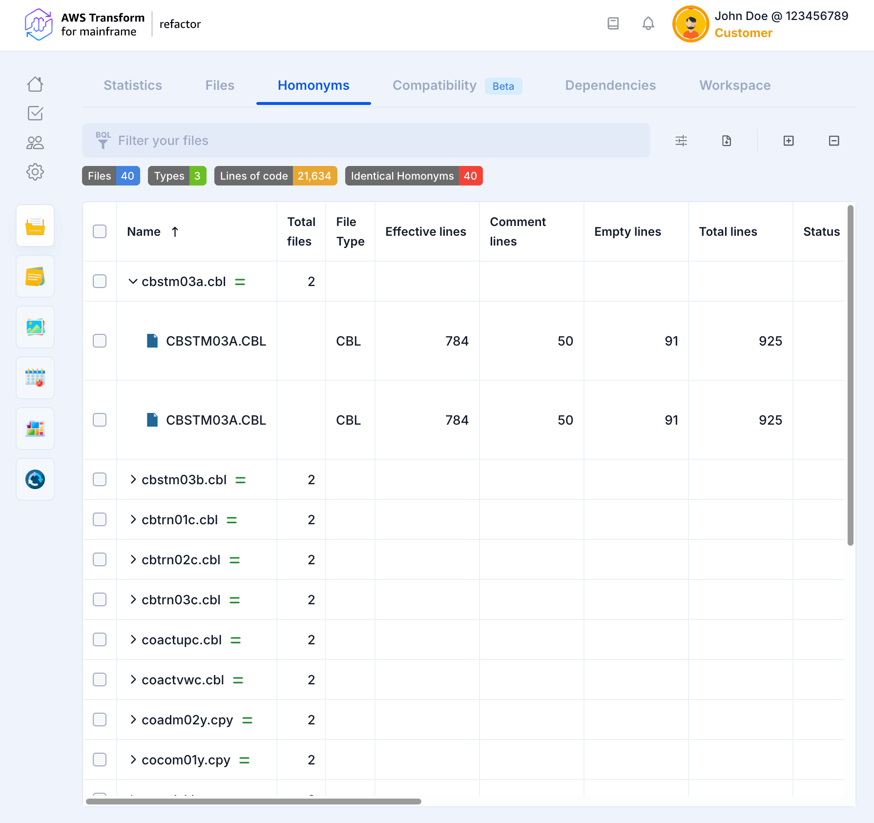This screenshot has width=874, height=823.
Task: Select the checkbox next to coactupc.cbl
Action: (100, 639)
